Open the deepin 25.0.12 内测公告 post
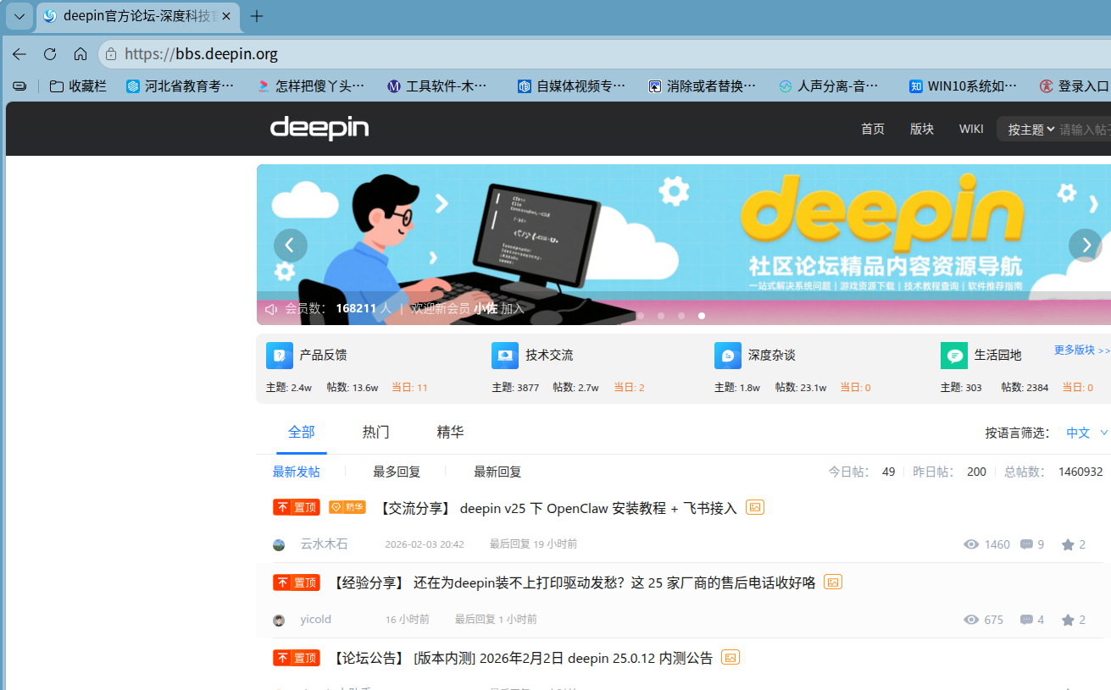The width and height of the screenshot is (1111, 690). 522,659
